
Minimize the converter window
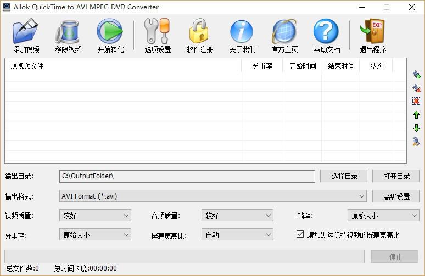(362, 7)
